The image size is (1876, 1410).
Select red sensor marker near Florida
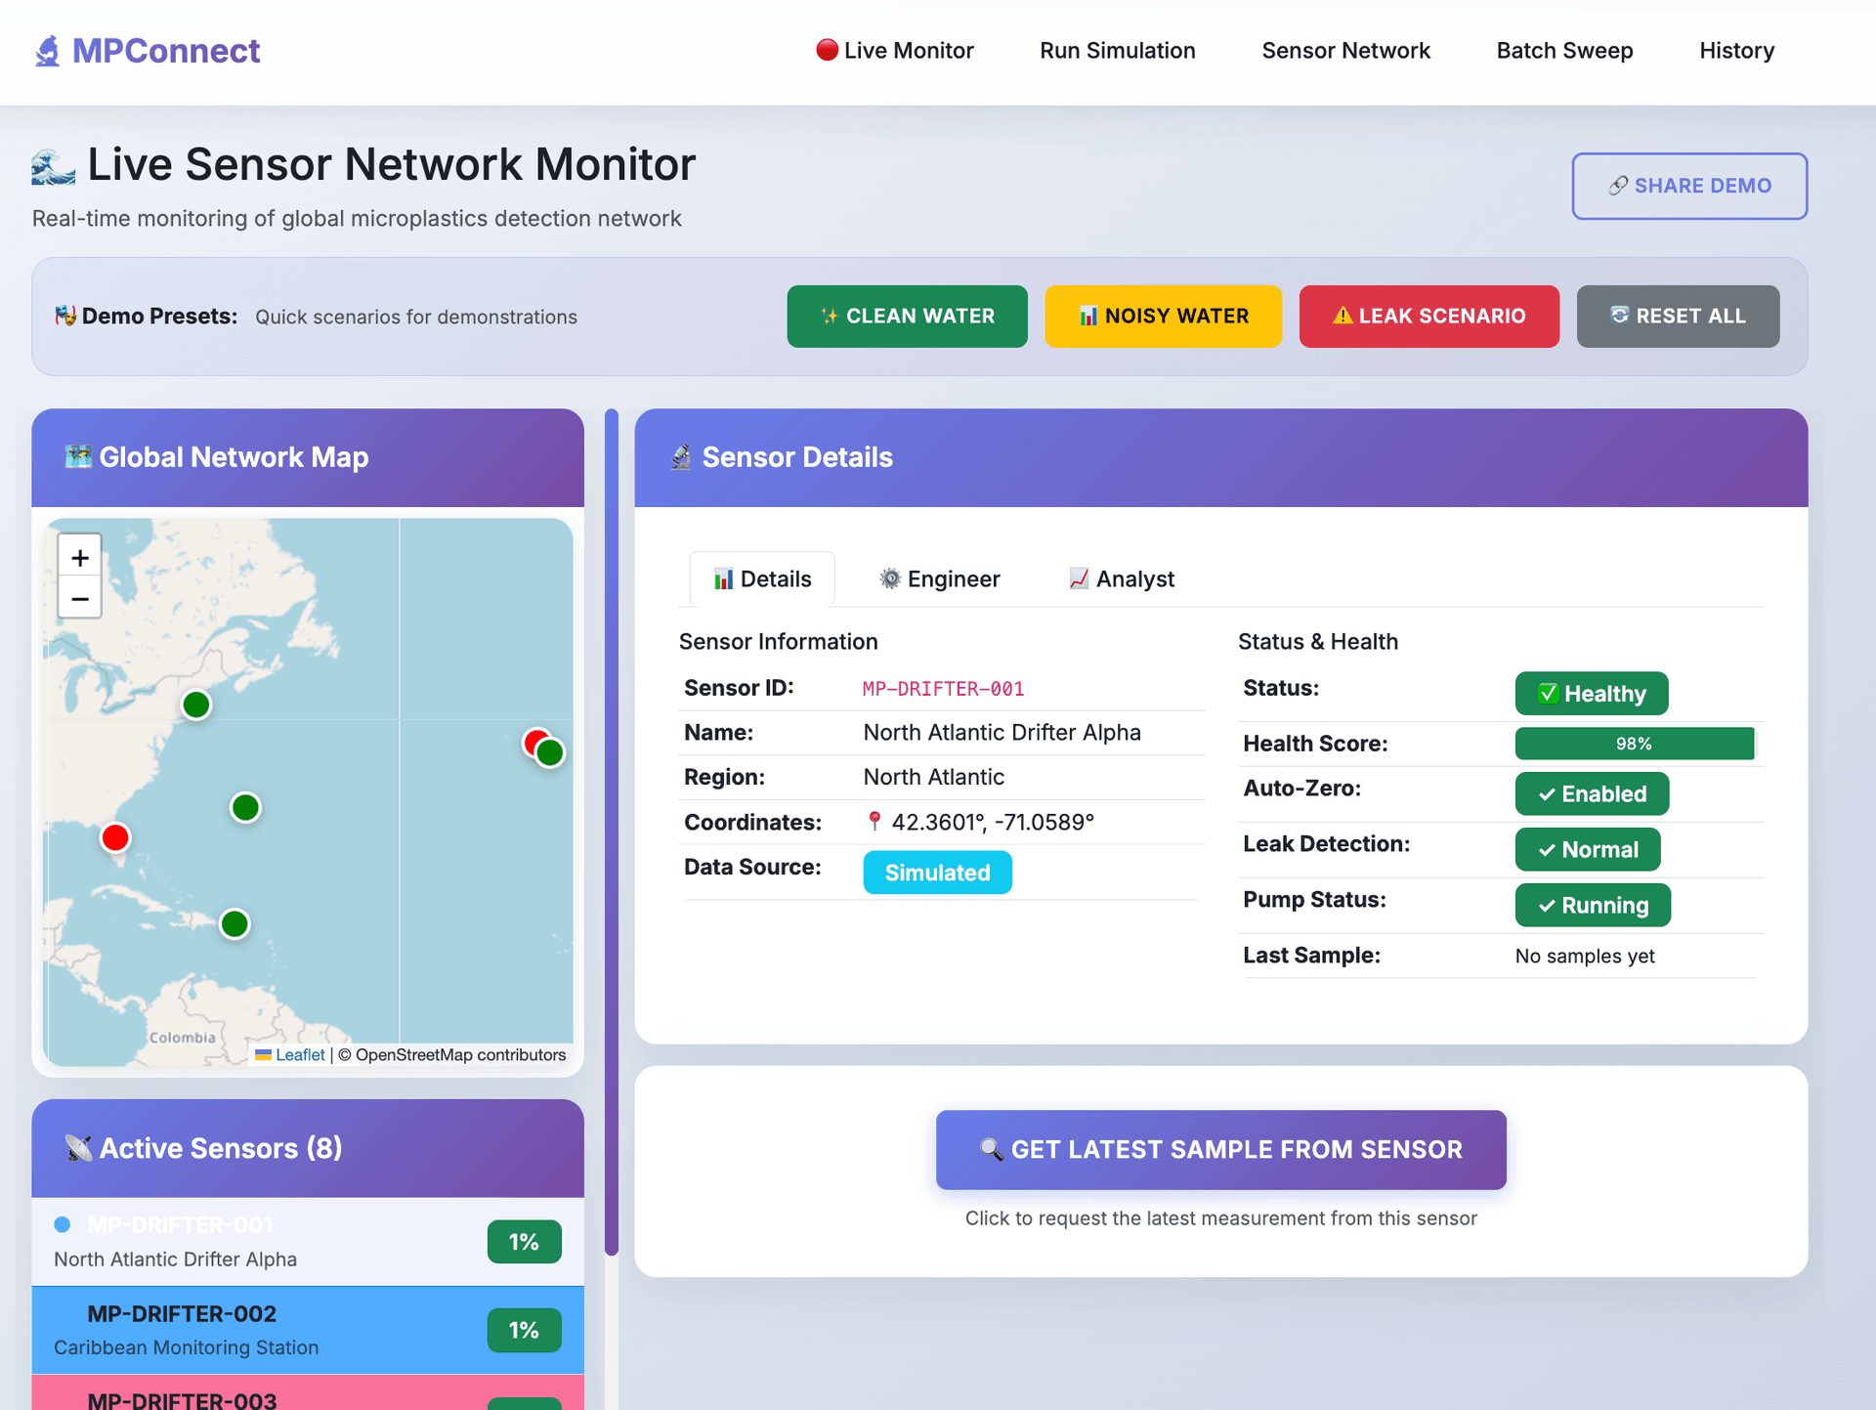tap(115, 837)
